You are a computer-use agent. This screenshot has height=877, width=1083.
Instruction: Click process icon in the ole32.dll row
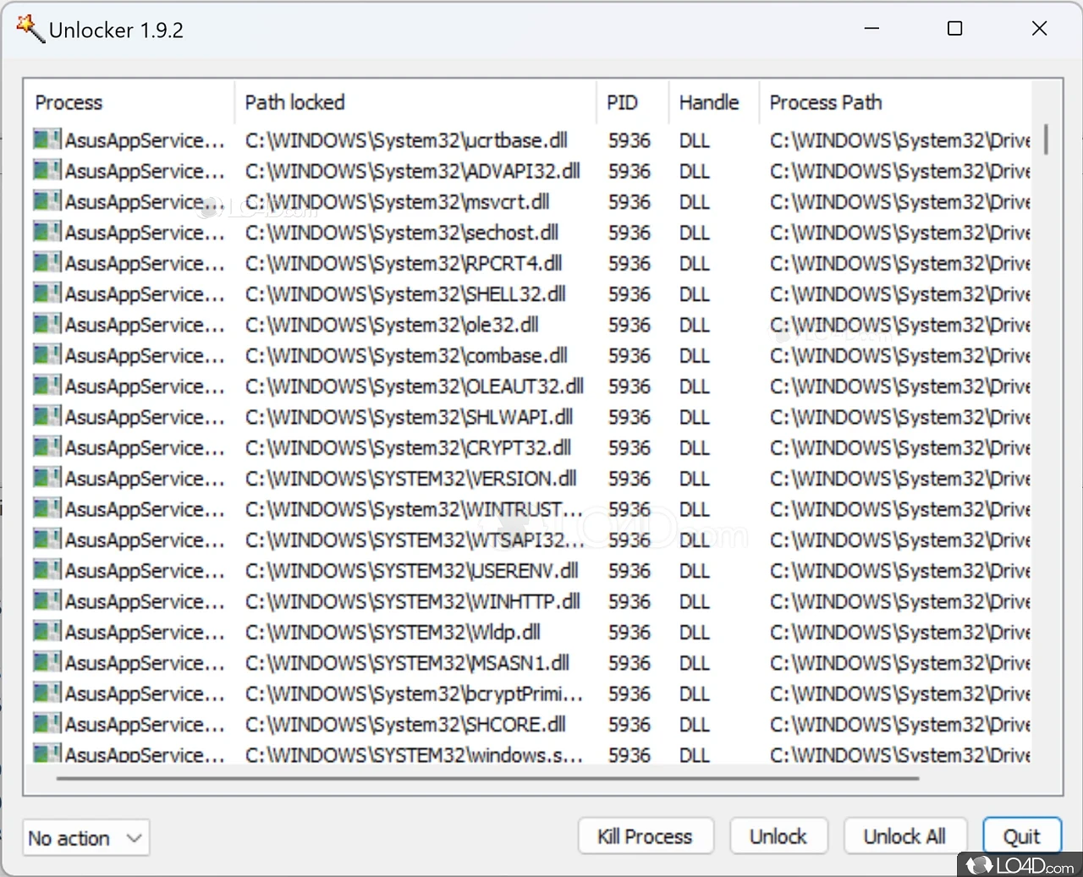pyautogui.click(x=47, y=324)
